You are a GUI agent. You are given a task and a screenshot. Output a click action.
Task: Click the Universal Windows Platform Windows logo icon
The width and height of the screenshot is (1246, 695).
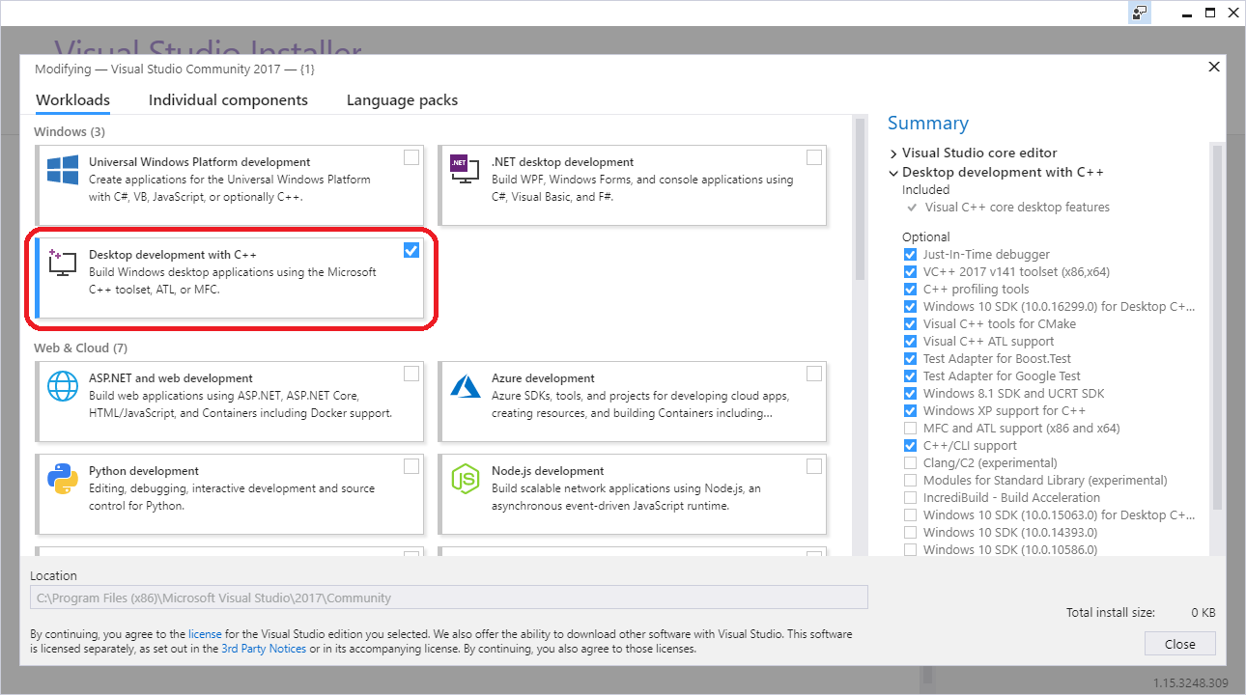pyautogui.click(x=63, y=170)
